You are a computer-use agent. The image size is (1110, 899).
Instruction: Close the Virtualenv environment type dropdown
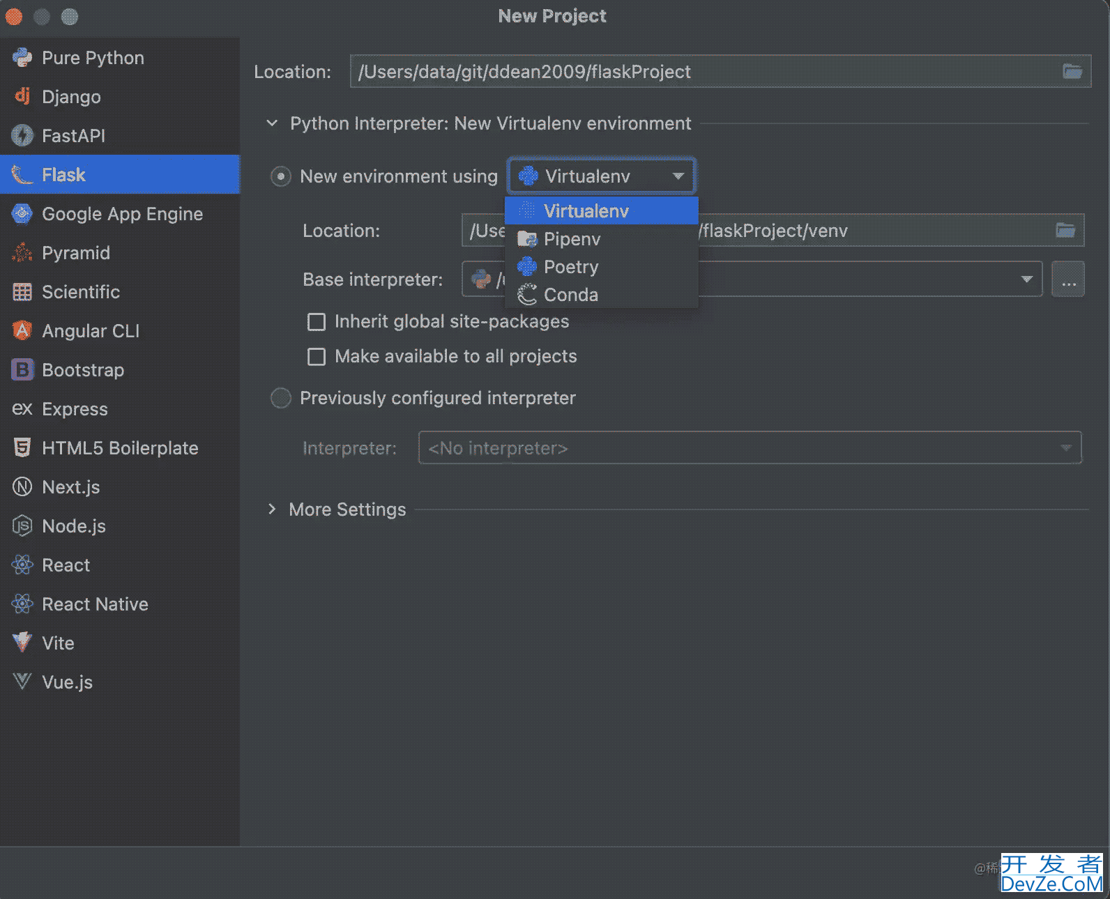pyautogui.click(x=678, y=176)
